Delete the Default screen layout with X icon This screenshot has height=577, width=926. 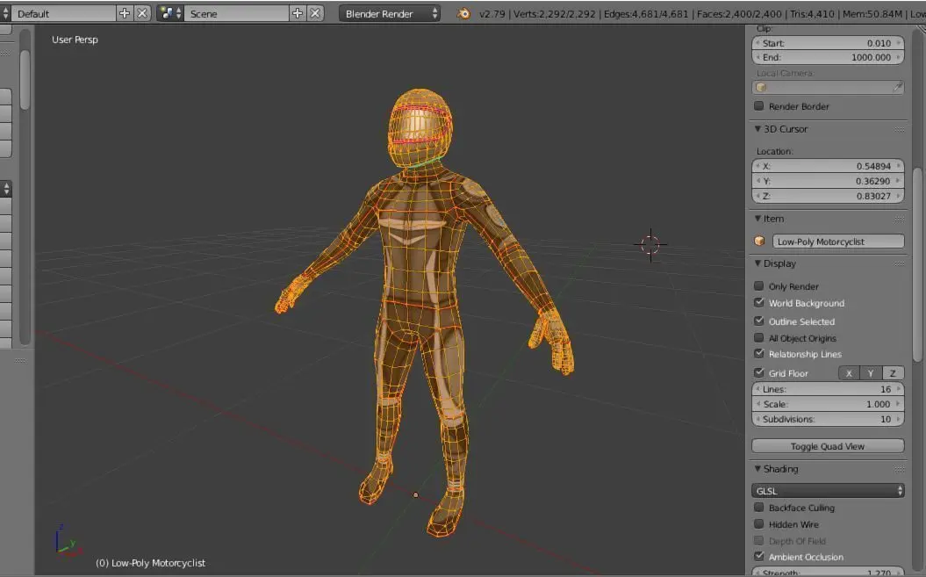(x=142, y=13)
